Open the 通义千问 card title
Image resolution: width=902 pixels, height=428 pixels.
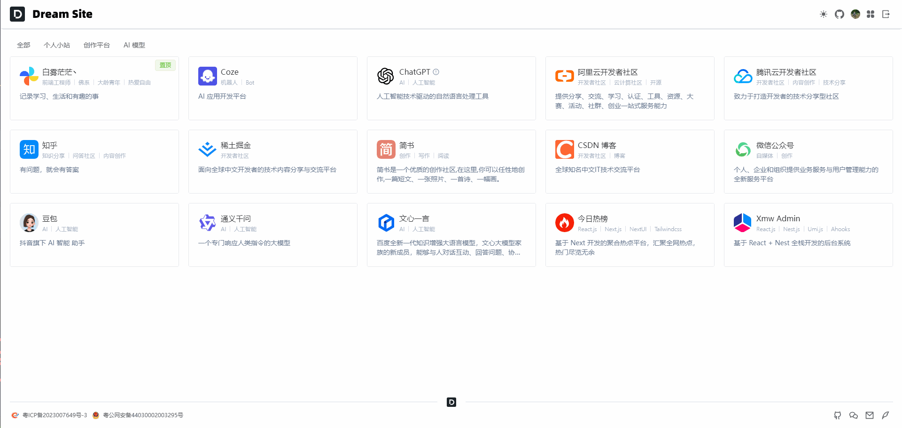(236, 218)
